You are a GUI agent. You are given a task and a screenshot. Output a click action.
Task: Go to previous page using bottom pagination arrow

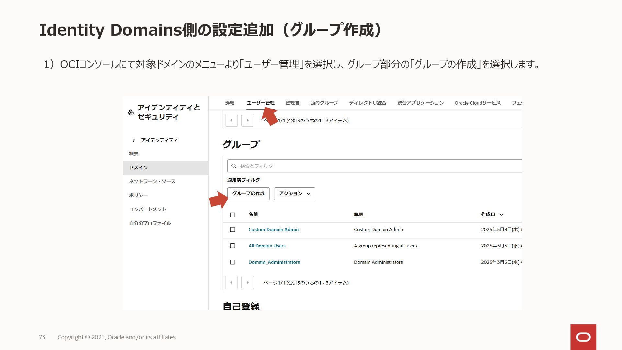[231, 283]
